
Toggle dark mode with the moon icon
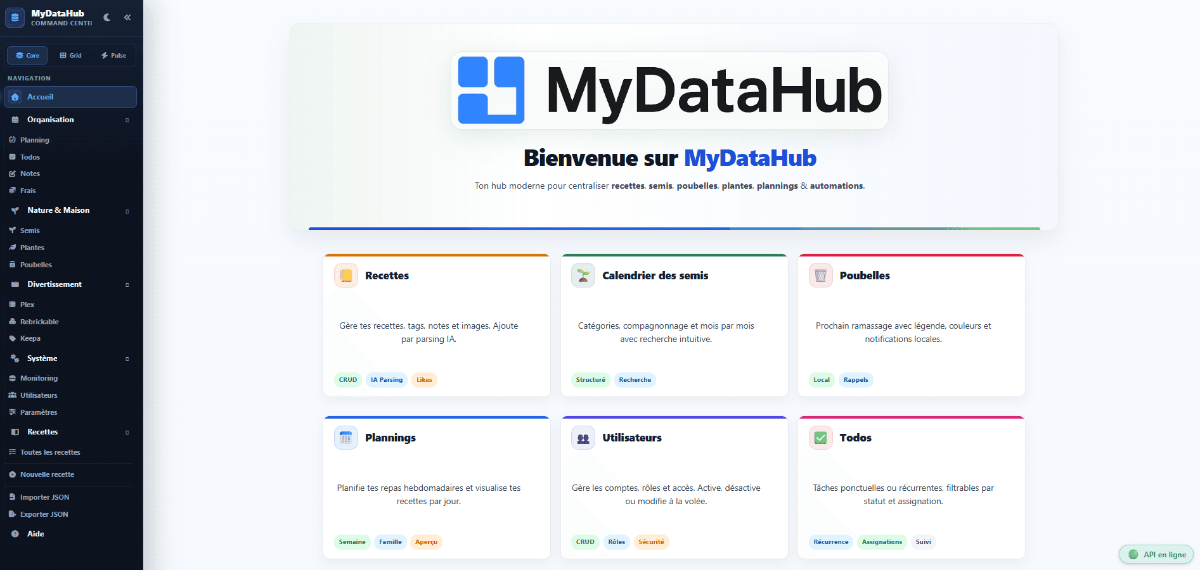(x=107, y=18)
